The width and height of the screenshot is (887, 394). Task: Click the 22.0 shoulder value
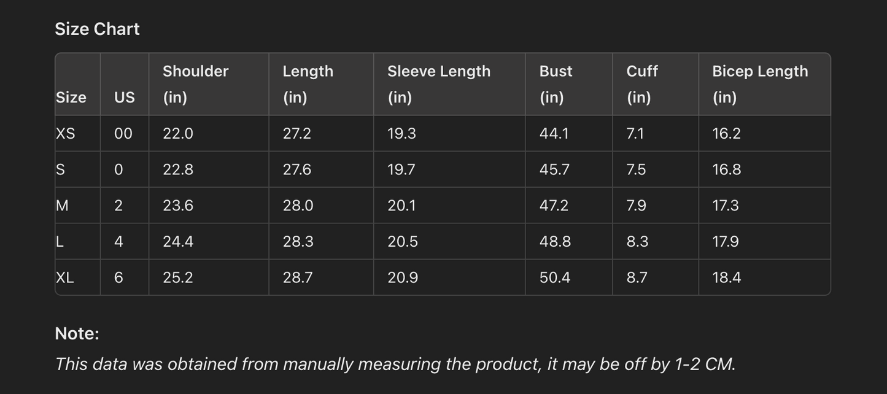(x=178, y=133)
